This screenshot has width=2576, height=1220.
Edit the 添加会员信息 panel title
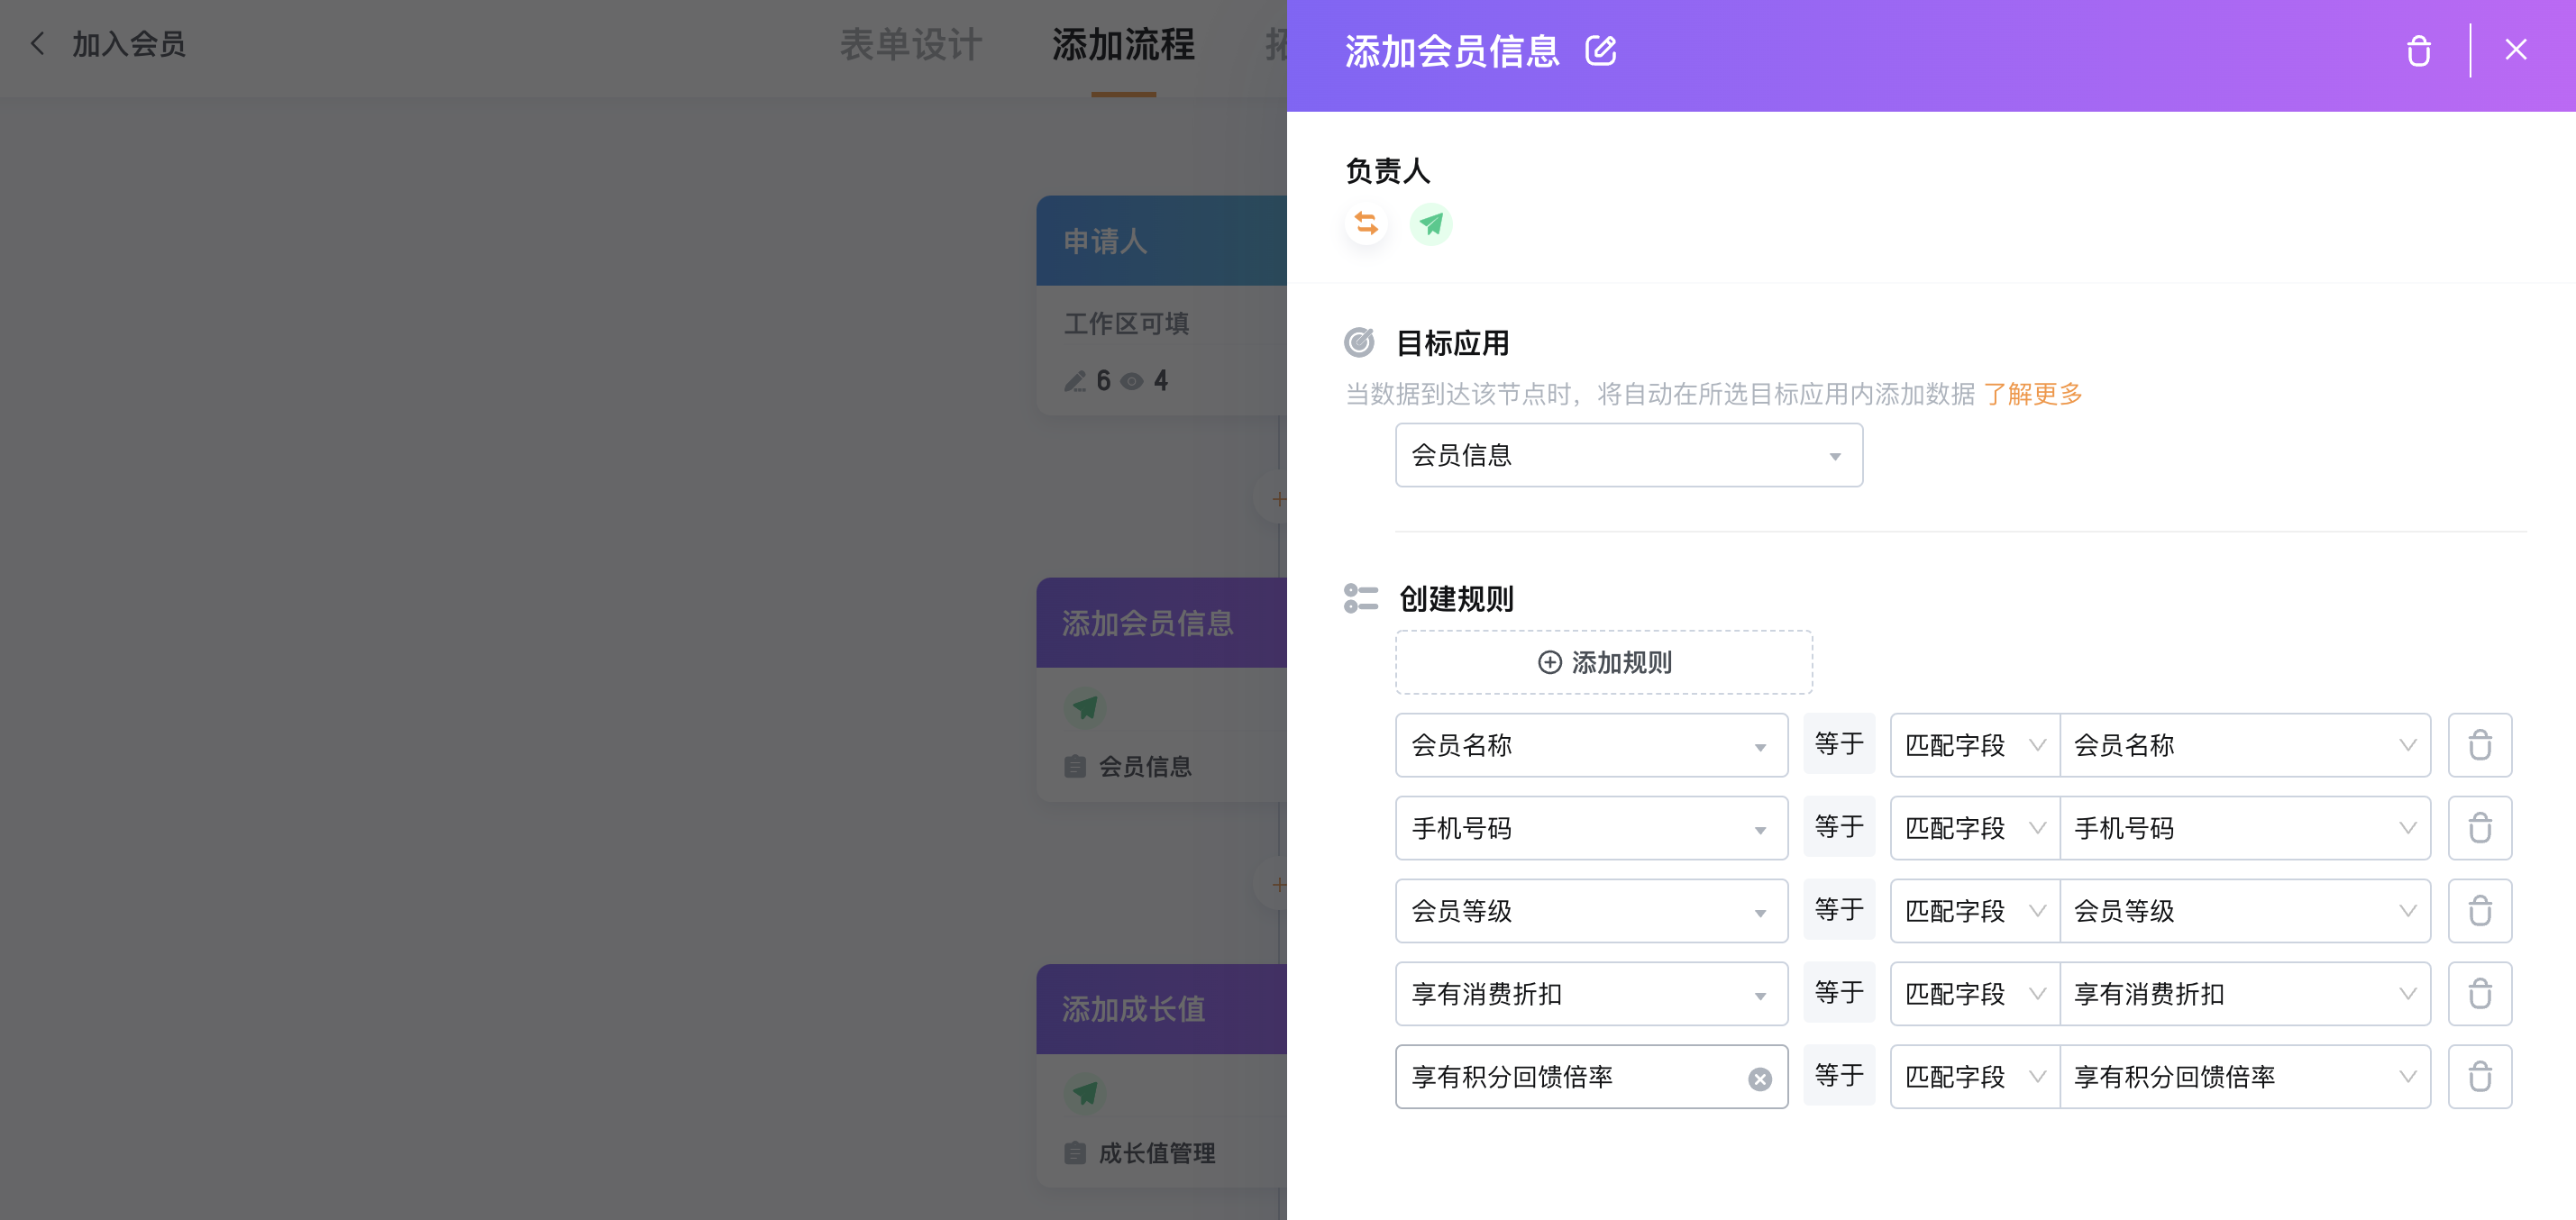click(x=1600, y=50)
